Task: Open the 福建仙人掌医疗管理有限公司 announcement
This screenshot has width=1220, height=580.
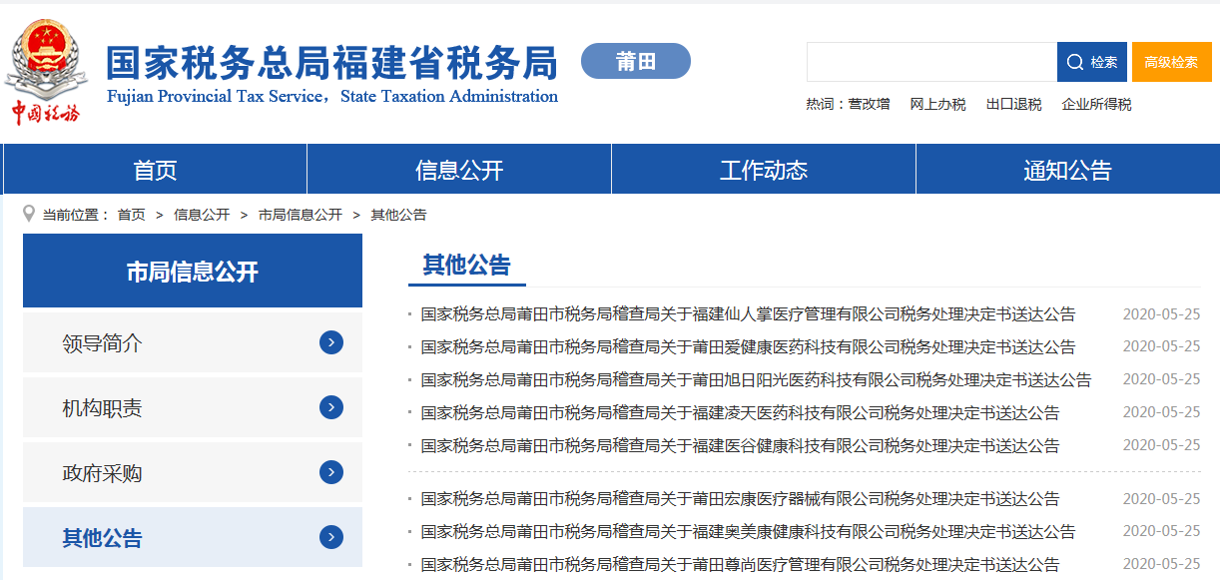Action: (748, 314)
